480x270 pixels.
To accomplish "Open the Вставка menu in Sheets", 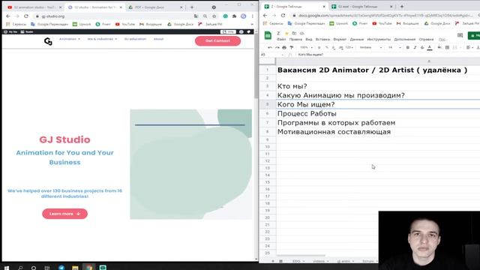I will pos(322,40).
